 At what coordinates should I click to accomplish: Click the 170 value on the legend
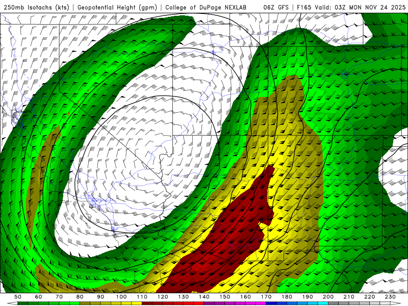click(x=266, y=297)
